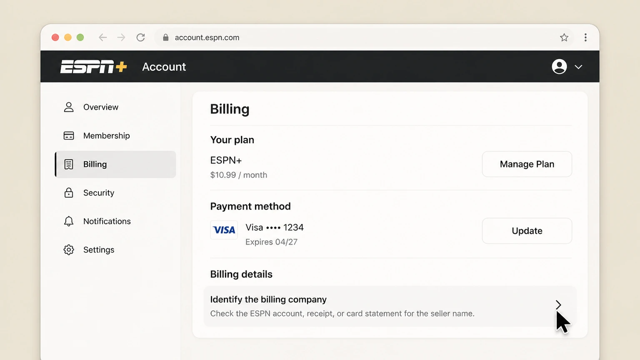Click the Overview person icon
The image size is (640, 360).
69,107
